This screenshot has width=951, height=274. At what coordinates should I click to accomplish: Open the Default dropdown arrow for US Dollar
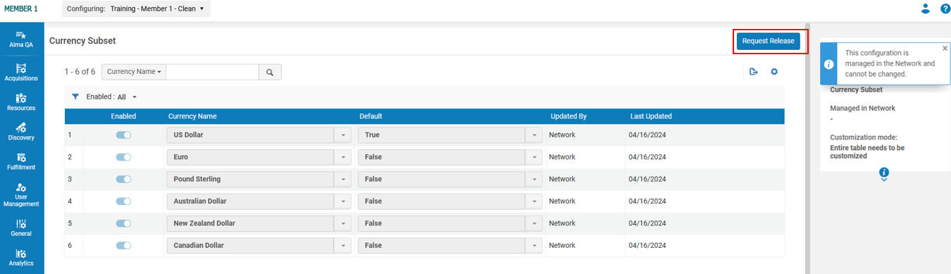(534, 135)
